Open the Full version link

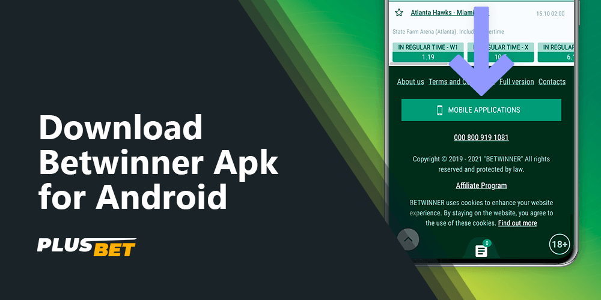click(517, 82)
